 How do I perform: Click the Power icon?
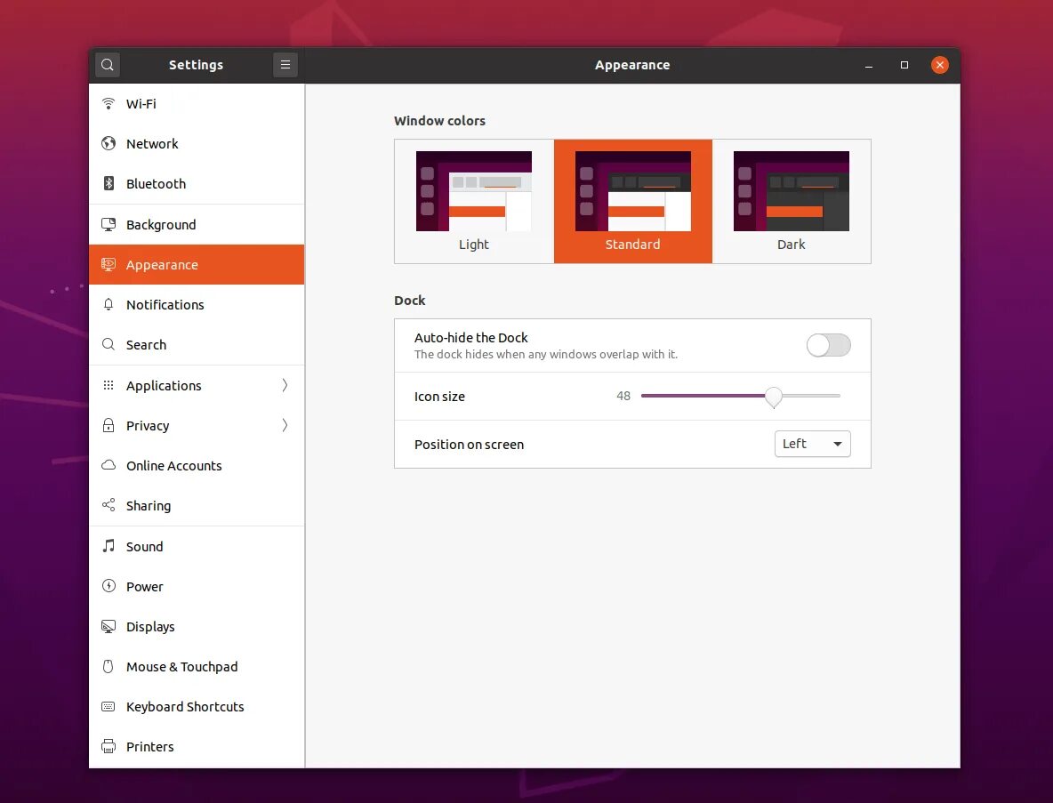point(109,586)
